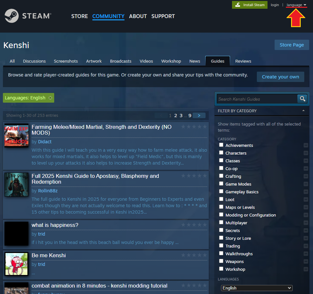313x294 pixels.
Task: Exclude Trading category with minus icon
Action: (x=306, y=246)
